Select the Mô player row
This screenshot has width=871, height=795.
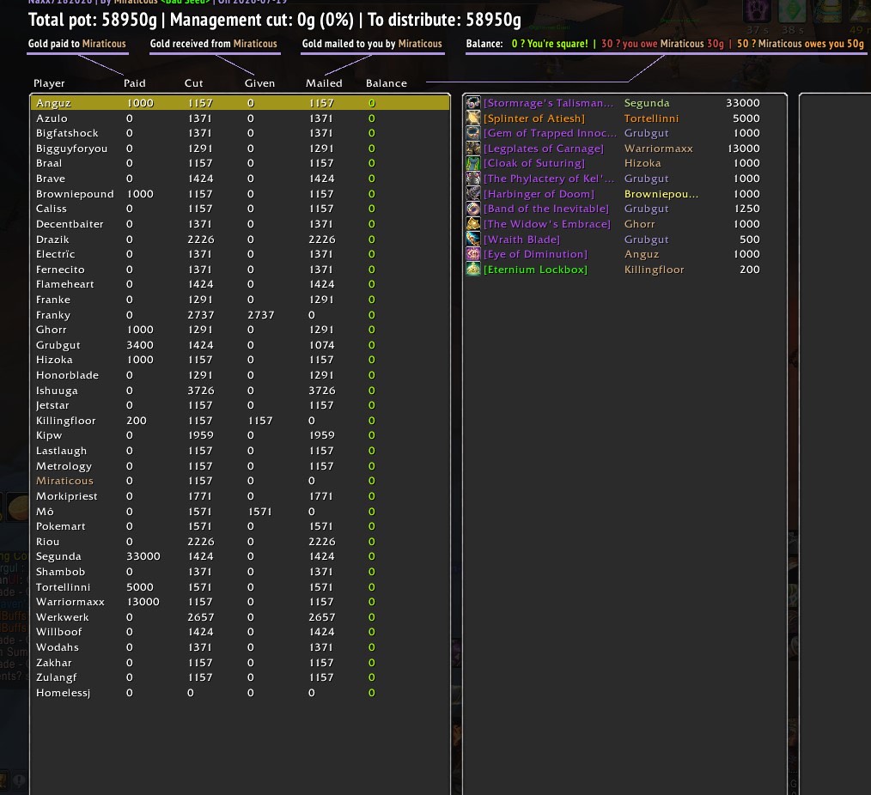pyautogui.click(x=240, y=512)
